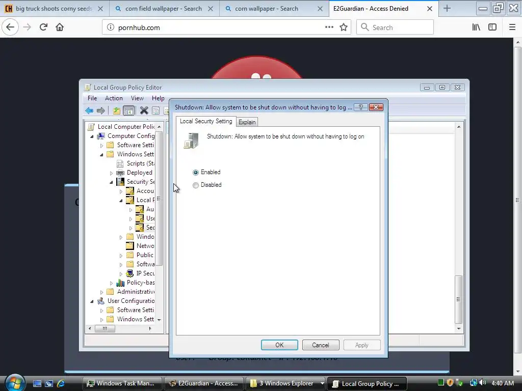The height and width of the screenshot is (391, 522).
Task: Toggle console tree pane toolbar icon
Action: click(x=128, y=110)
